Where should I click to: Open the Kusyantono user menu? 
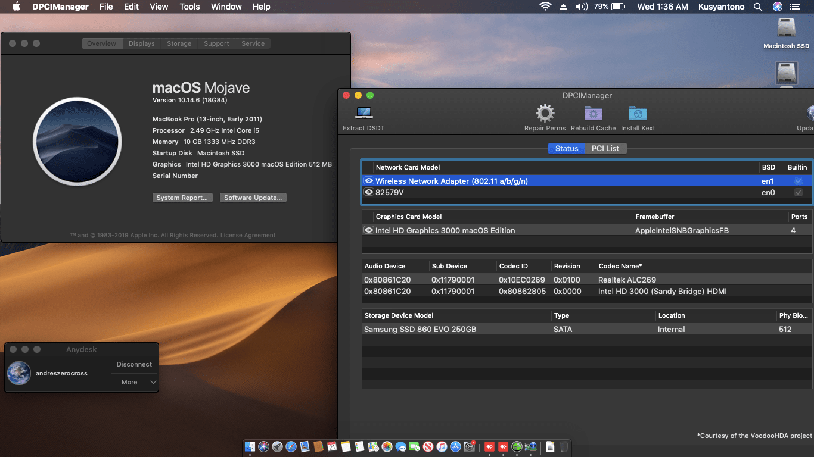click(720, 7)
